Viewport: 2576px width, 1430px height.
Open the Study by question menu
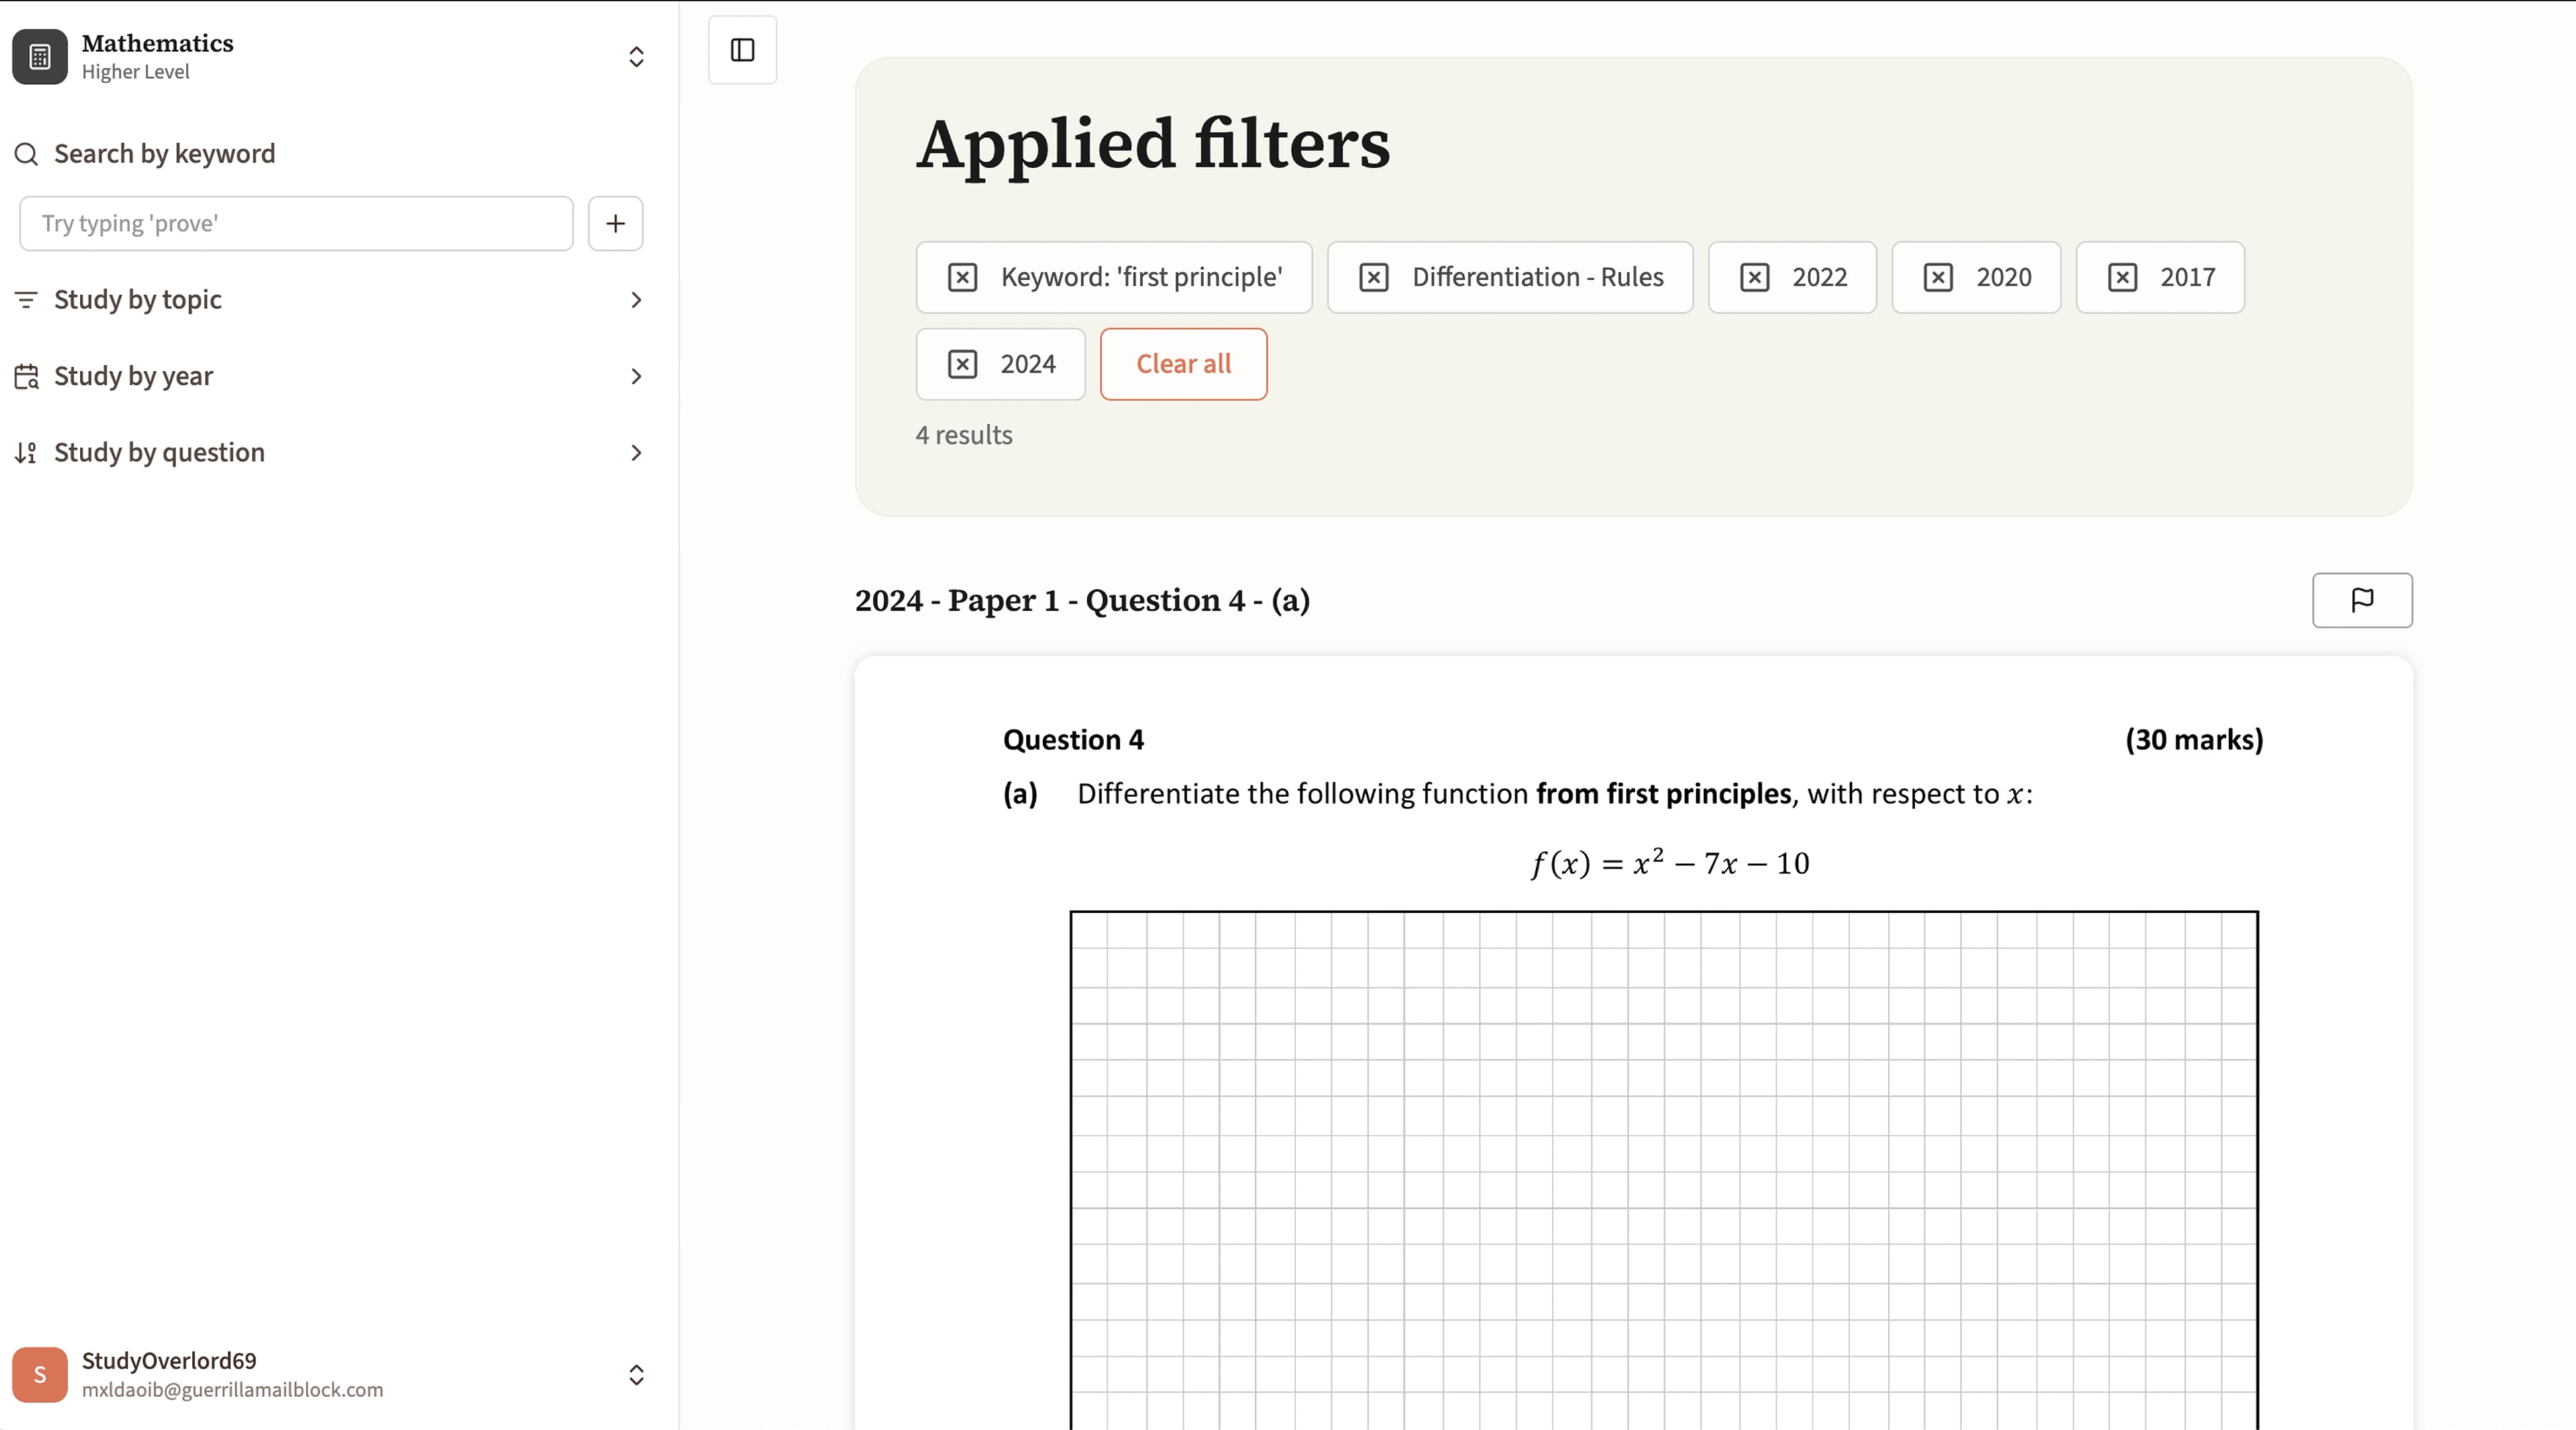(636, 453)
